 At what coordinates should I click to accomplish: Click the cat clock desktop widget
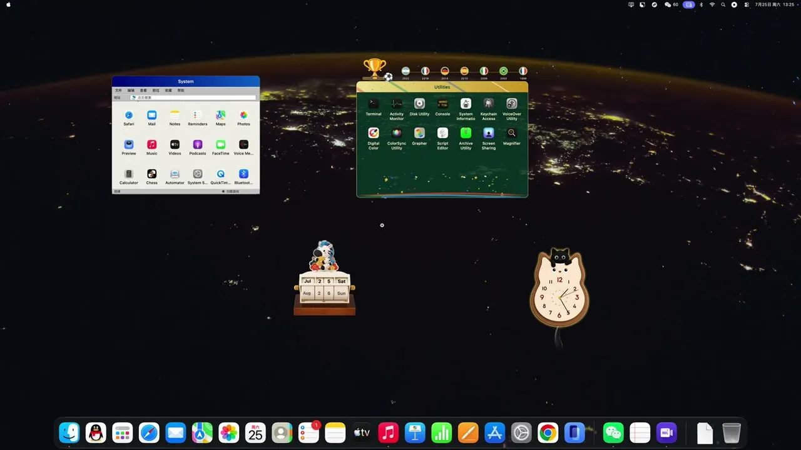coord(559,288)
